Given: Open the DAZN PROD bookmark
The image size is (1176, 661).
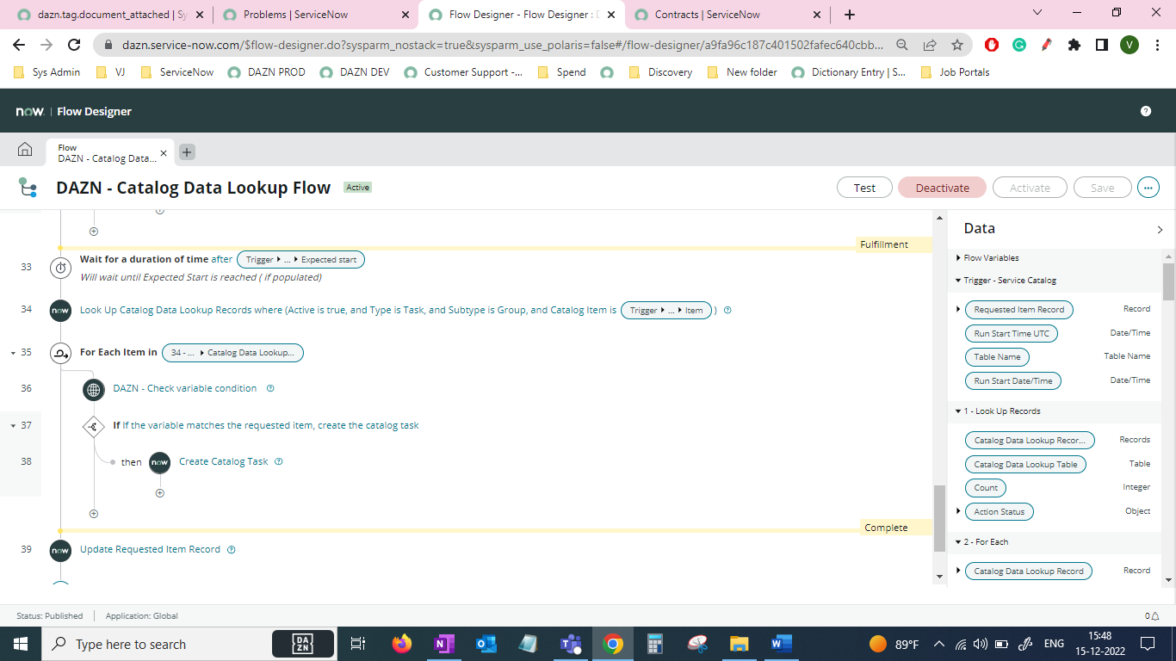Looking at the screenshot, I should [x=266, y=72].
